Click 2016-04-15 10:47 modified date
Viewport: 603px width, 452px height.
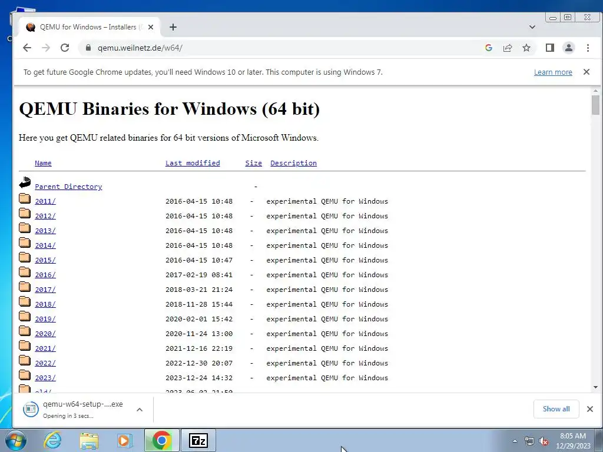199,260
